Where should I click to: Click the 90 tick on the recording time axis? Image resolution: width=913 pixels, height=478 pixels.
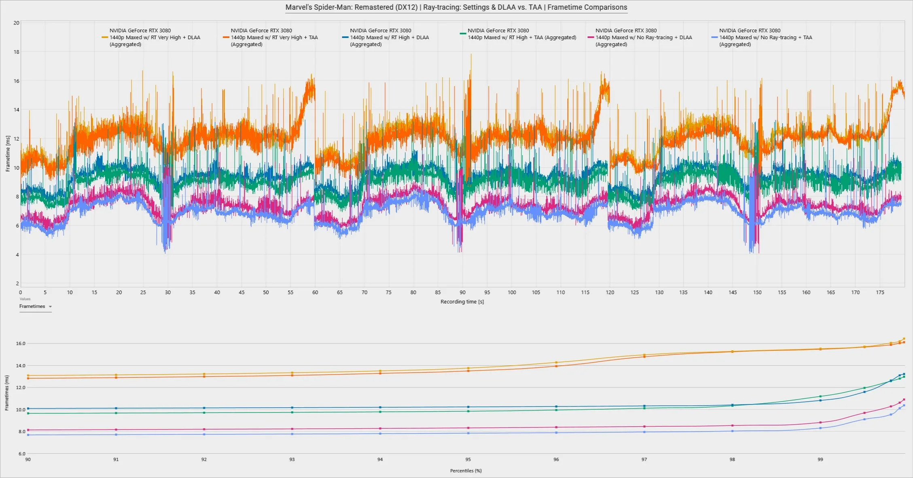[462, 293]
